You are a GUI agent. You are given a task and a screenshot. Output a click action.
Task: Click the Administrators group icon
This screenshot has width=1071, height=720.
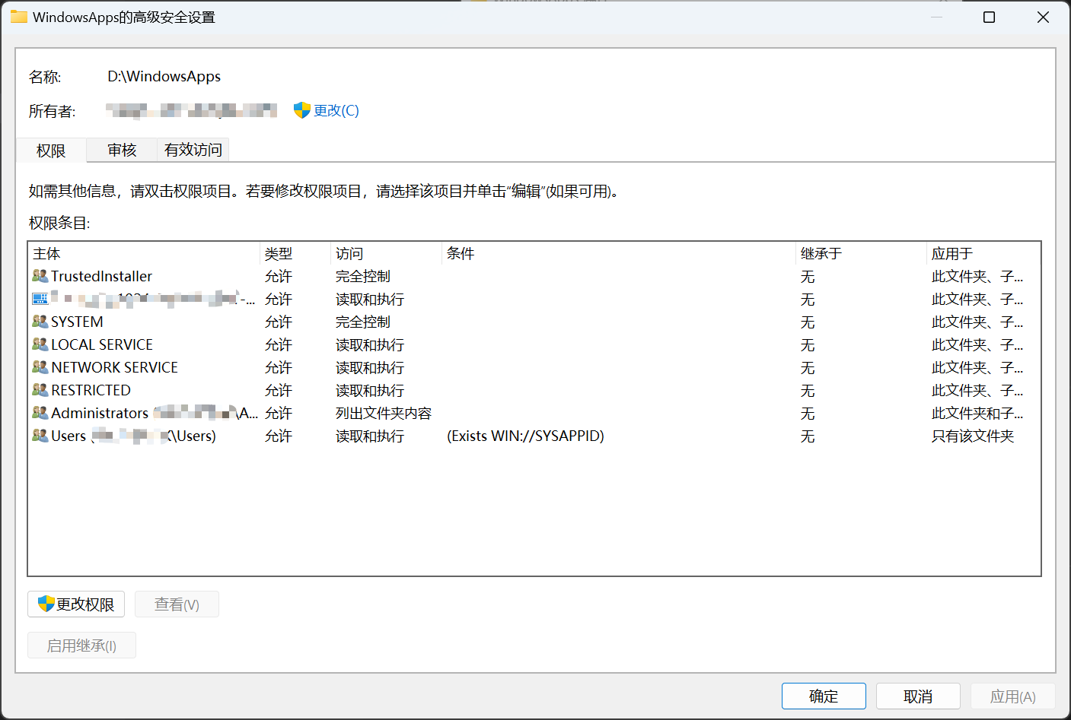point(40,413)
